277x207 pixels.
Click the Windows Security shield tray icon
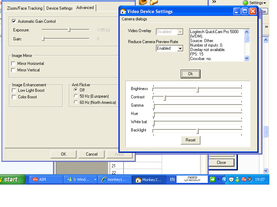pos(231,179)
